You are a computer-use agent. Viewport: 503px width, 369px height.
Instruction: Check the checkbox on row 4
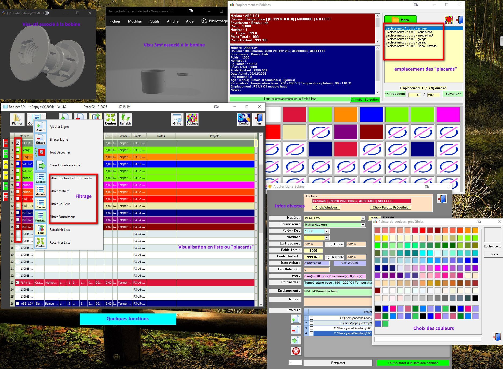[x=18, y=150]
